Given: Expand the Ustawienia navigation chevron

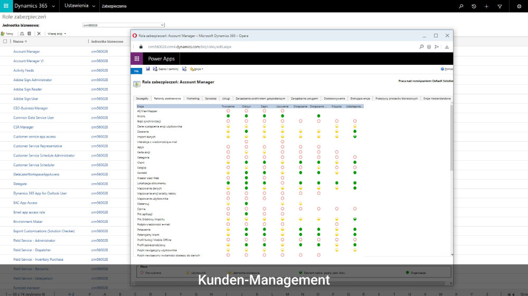Looking at the screenshot, I should [93, 6].
